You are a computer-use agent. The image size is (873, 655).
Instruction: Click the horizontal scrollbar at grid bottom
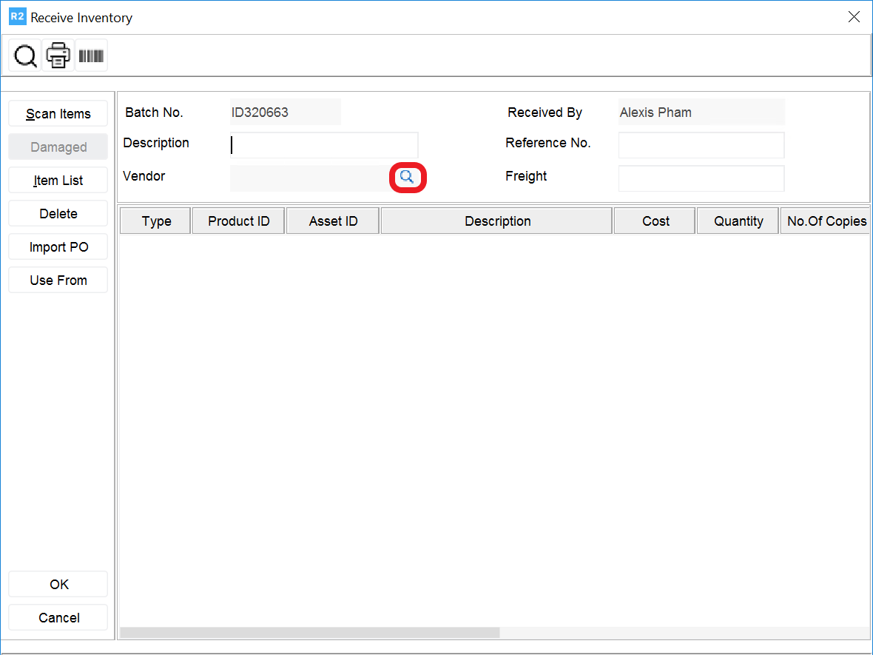309,633
